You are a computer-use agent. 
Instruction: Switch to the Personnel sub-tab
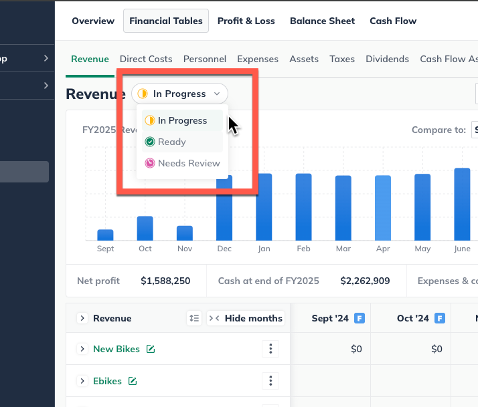pyautogui.click(x=205, y=59)
